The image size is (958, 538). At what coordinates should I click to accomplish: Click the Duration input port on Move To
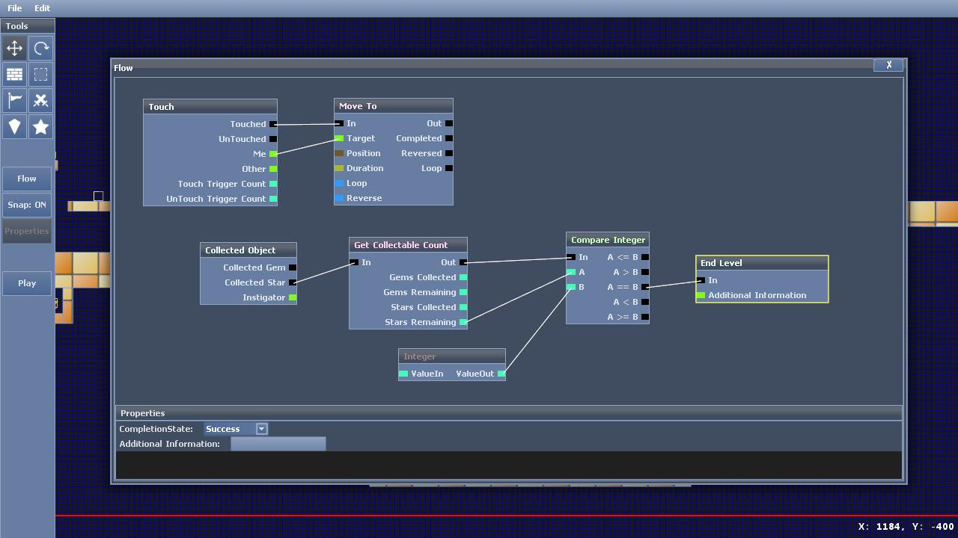(339, 168)
